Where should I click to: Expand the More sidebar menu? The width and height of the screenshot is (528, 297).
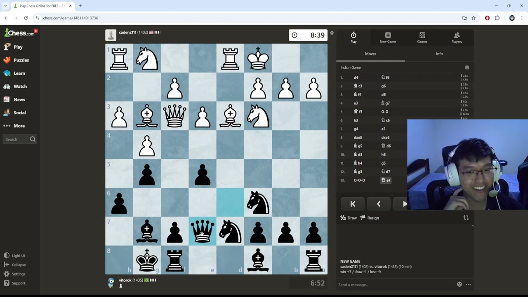coord(14,126)
